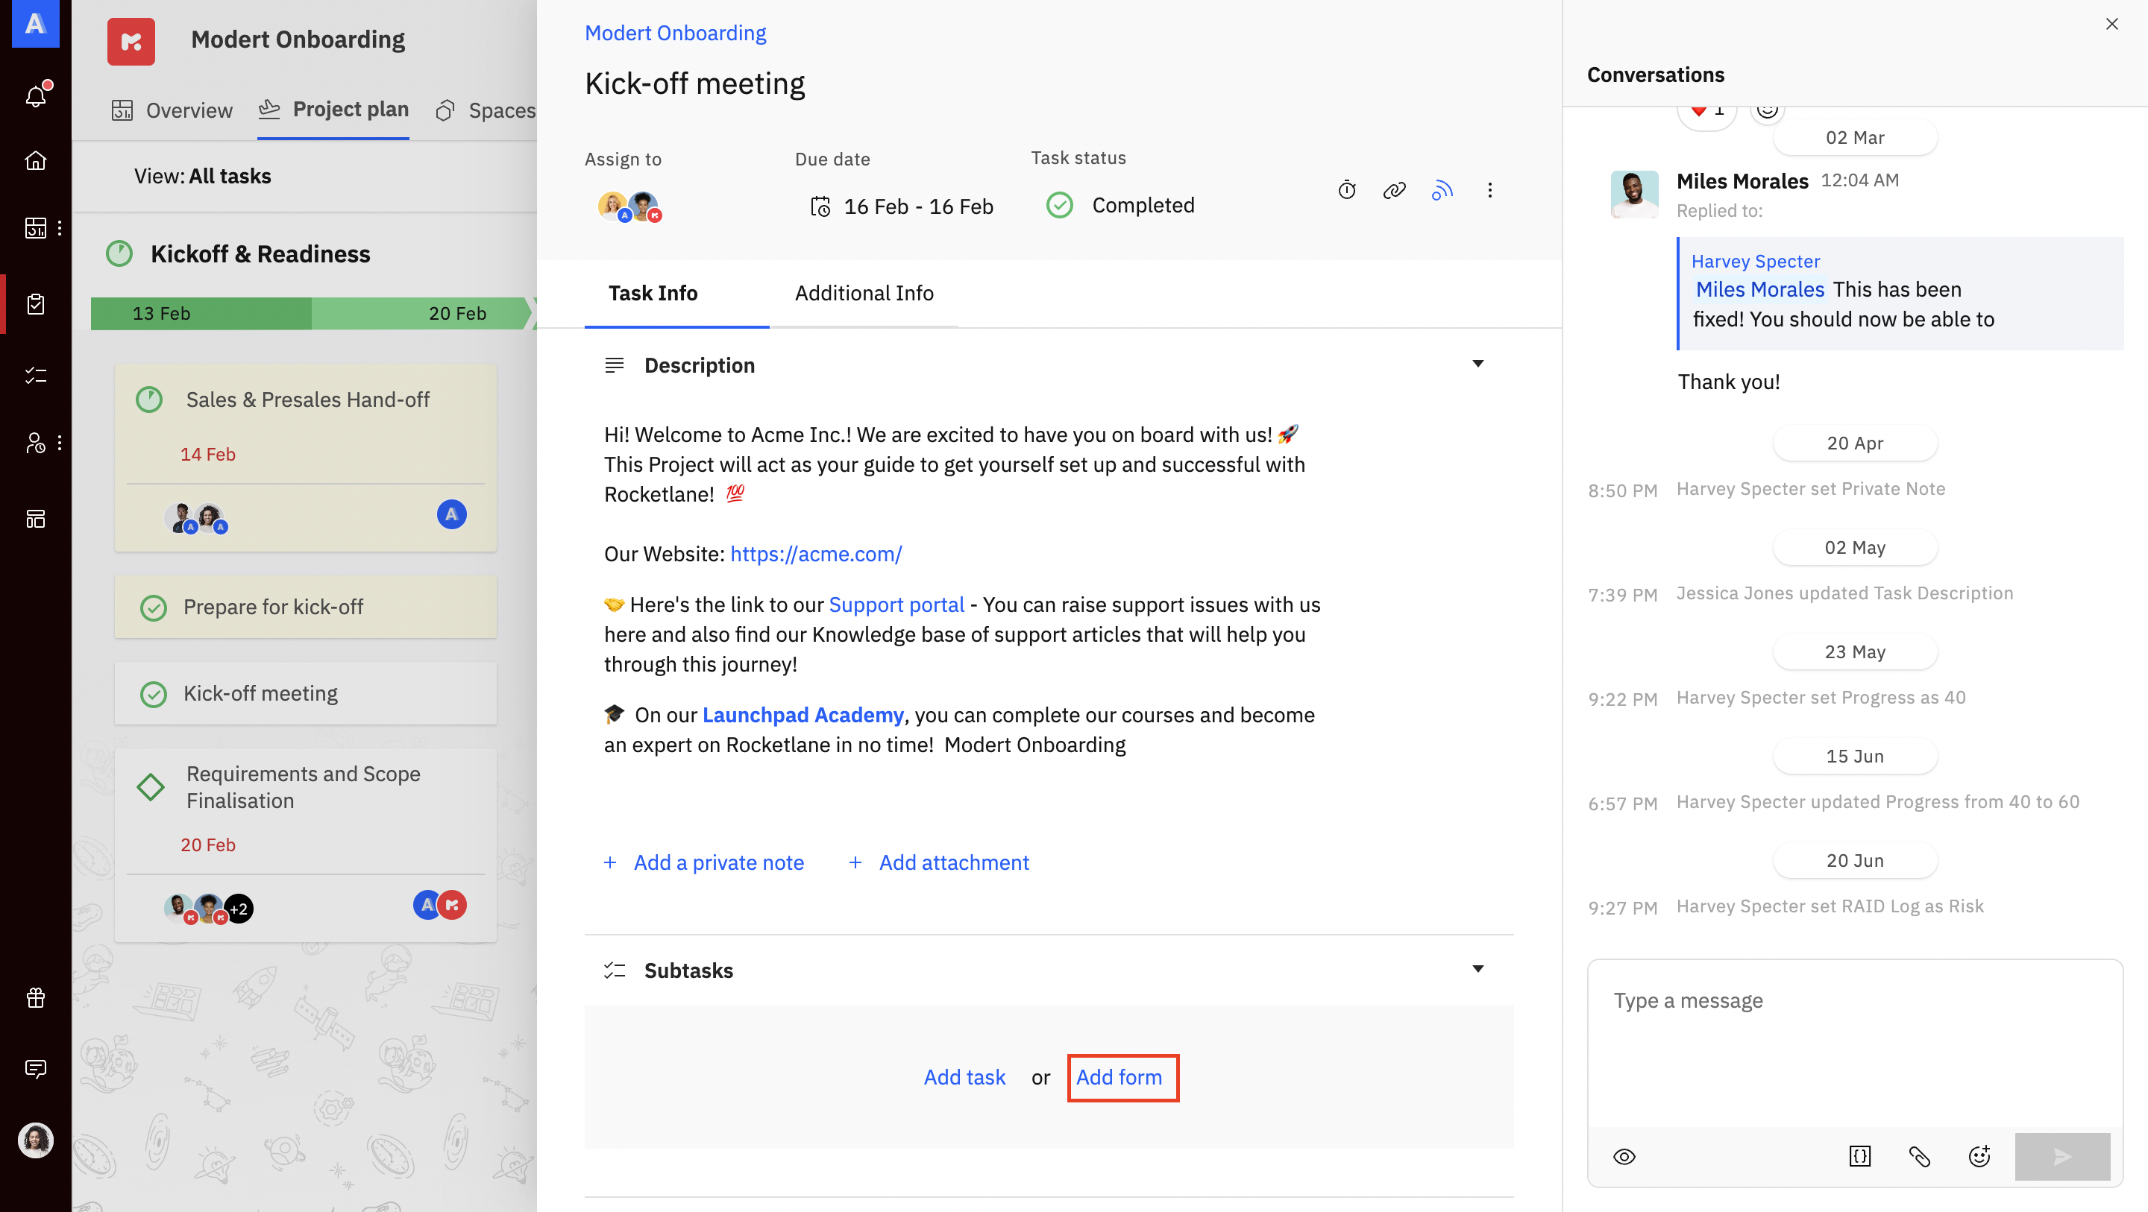Toggle message visibility eye icon
This screenshot has height=1212, width=2148.
[x=1624, y=1156]
